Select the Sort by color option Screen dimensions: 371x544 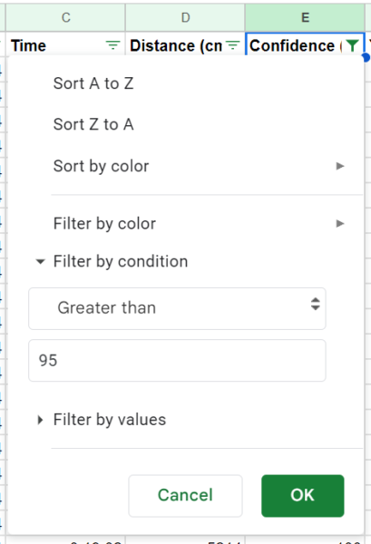(x=101, y=166)
